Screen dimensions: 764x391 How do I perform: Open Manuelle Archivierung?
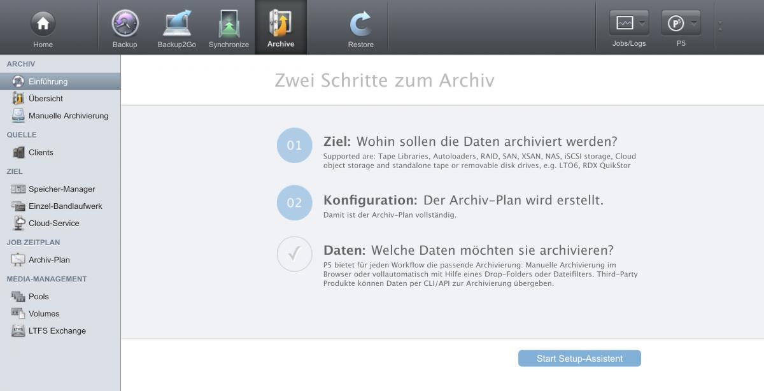68,116
